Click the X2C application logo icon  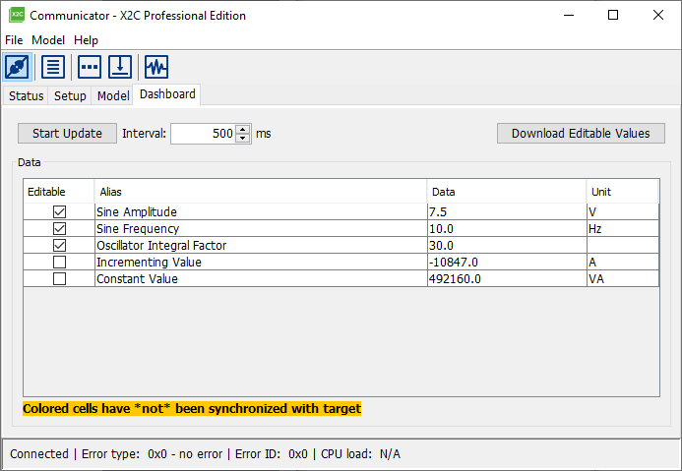coord(16,16)
